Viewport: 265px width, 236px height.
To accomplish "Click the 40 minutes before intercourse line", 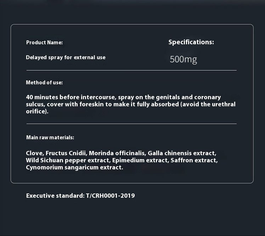I will click(x=123, y=97).
